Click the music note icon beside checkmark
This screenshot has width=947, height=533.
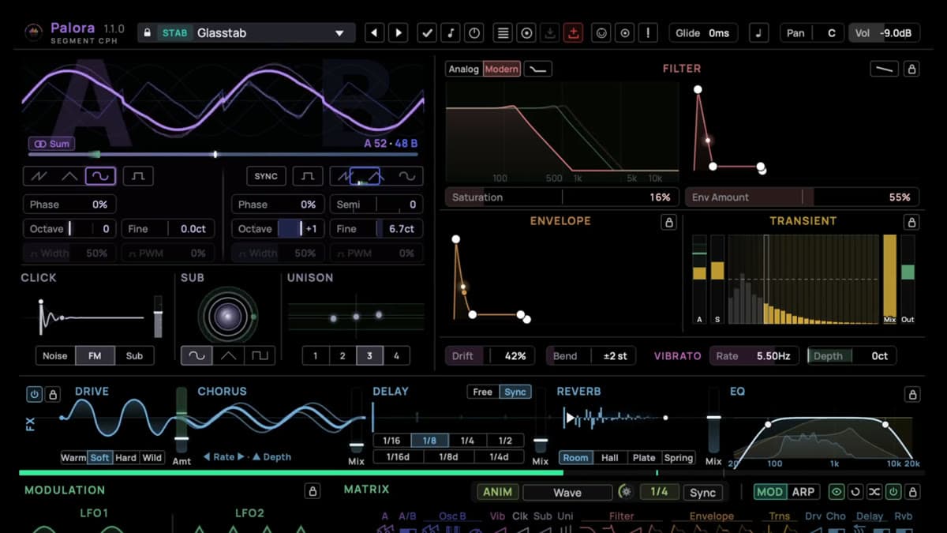coord(451,33)
